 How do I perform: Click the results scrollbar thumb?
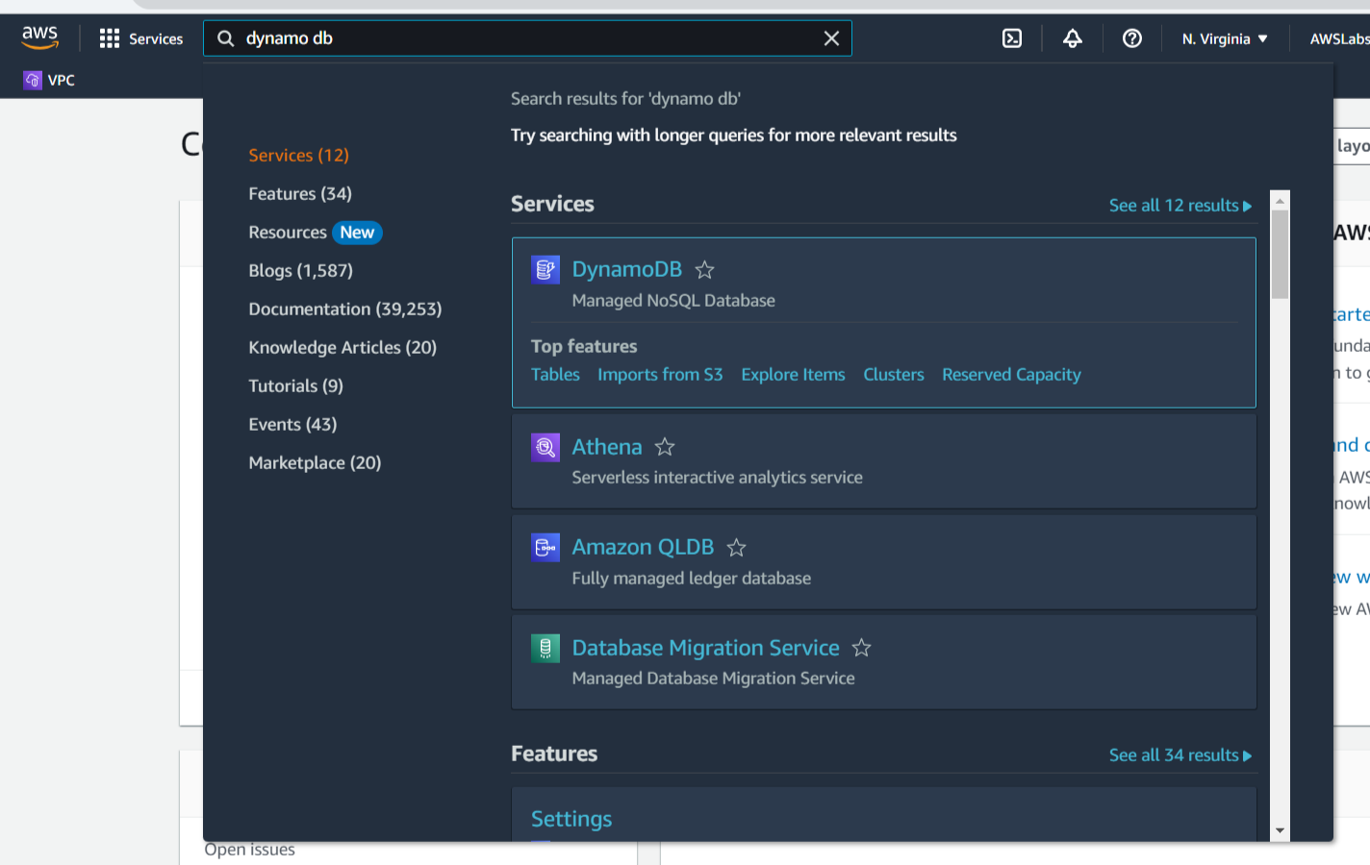pos(1280,255)
